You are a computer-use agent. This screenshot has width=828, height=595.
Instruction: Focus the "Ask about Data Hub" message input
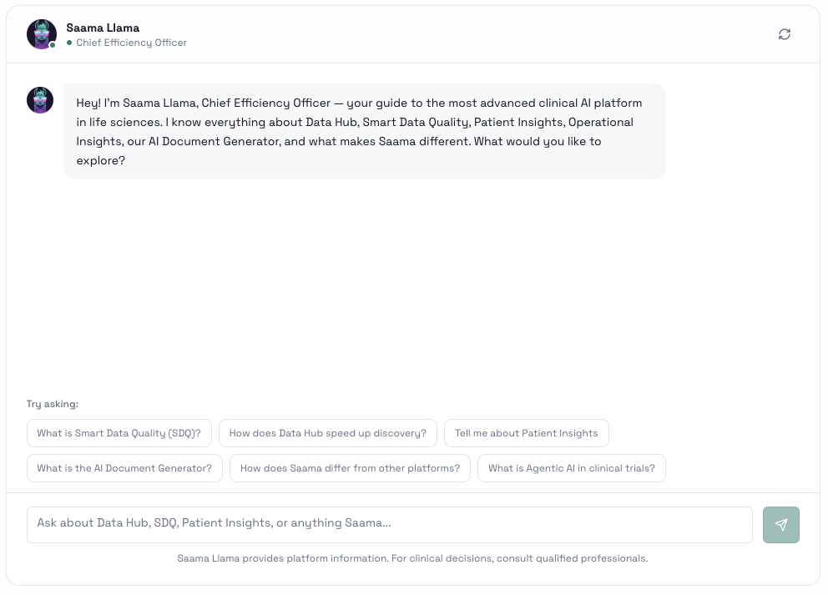tap(389, 524)
